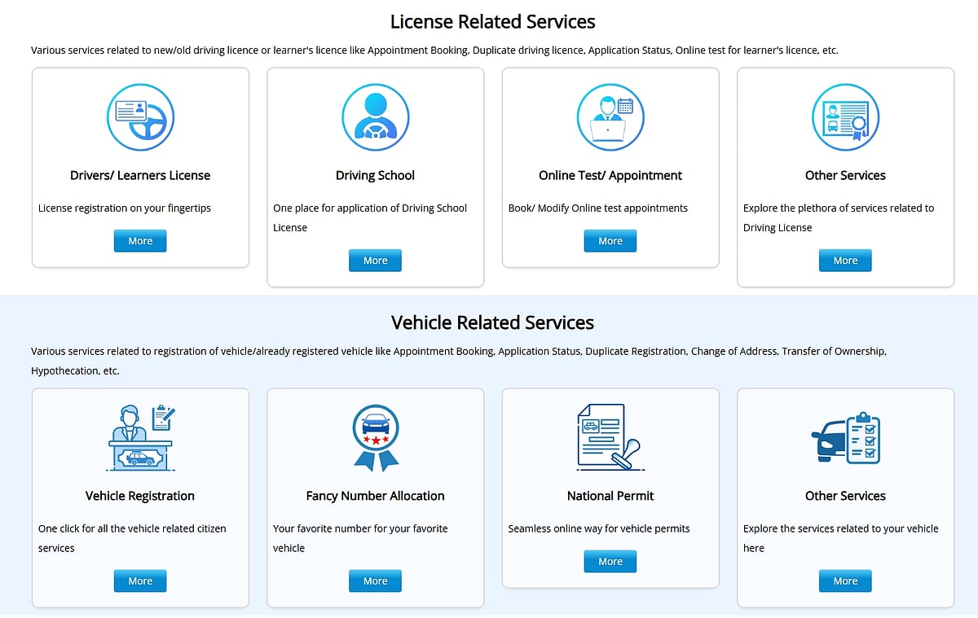Click the National Permit document stamp icon
The width and height of the screenshot is (978, 618).
610,437
